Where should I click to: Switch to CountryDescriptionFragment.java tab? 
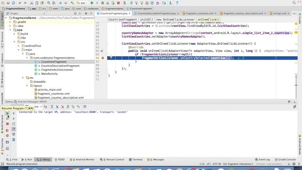click(156, 13)
